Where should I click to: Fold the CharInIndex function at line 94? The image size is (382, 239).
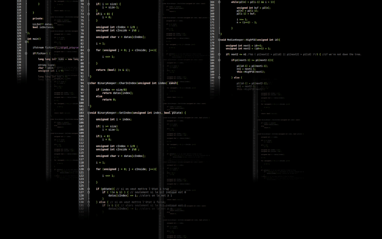click(88, 83)
